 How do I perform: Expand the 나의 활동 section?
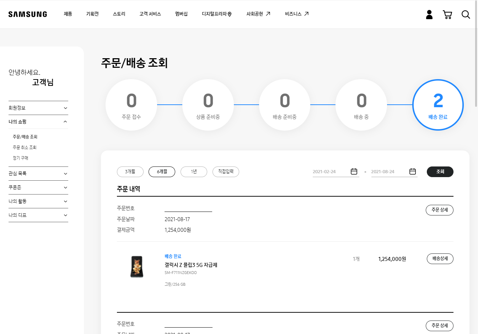[x=38, y=201]
